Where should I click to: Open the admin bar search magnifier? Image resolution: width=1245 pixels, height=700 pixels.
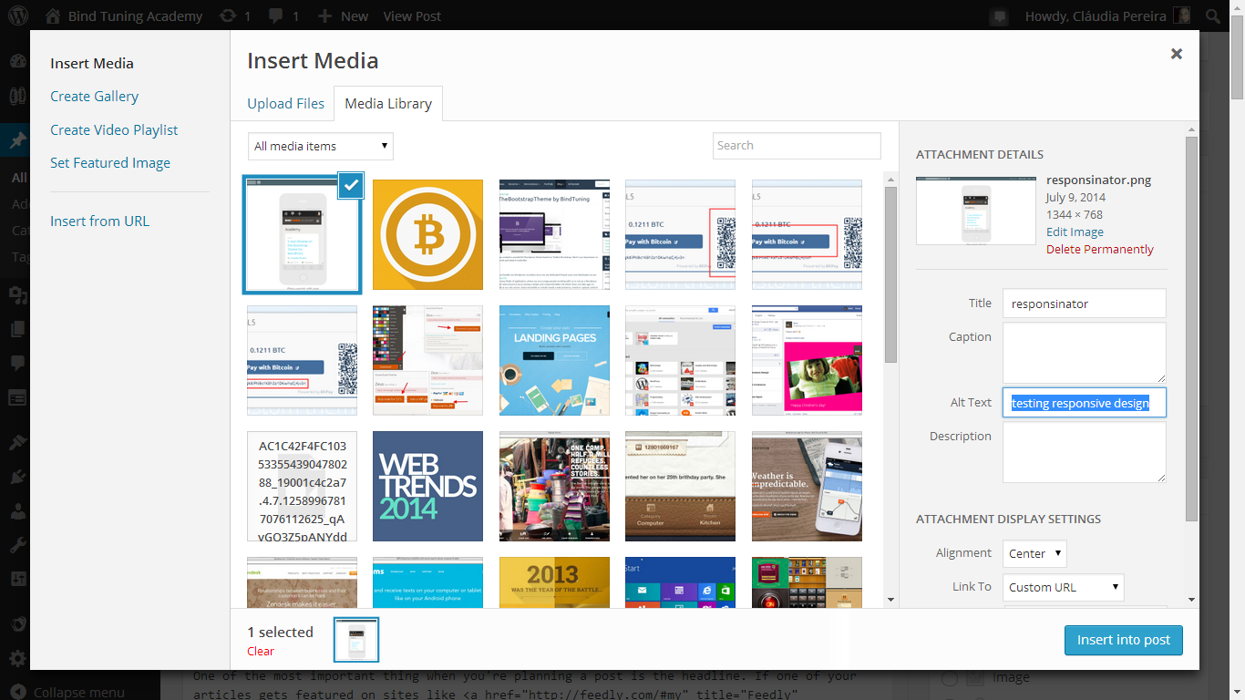[x=1212, y=15]
